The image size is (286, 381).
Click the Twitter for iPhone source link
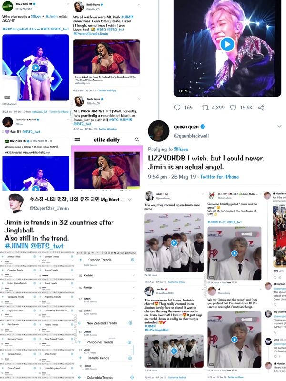click(x=219, y=177)
